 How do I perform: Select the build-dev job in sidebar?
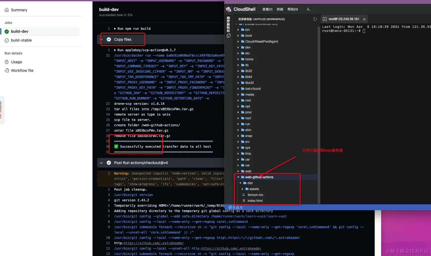coord(40,31)
